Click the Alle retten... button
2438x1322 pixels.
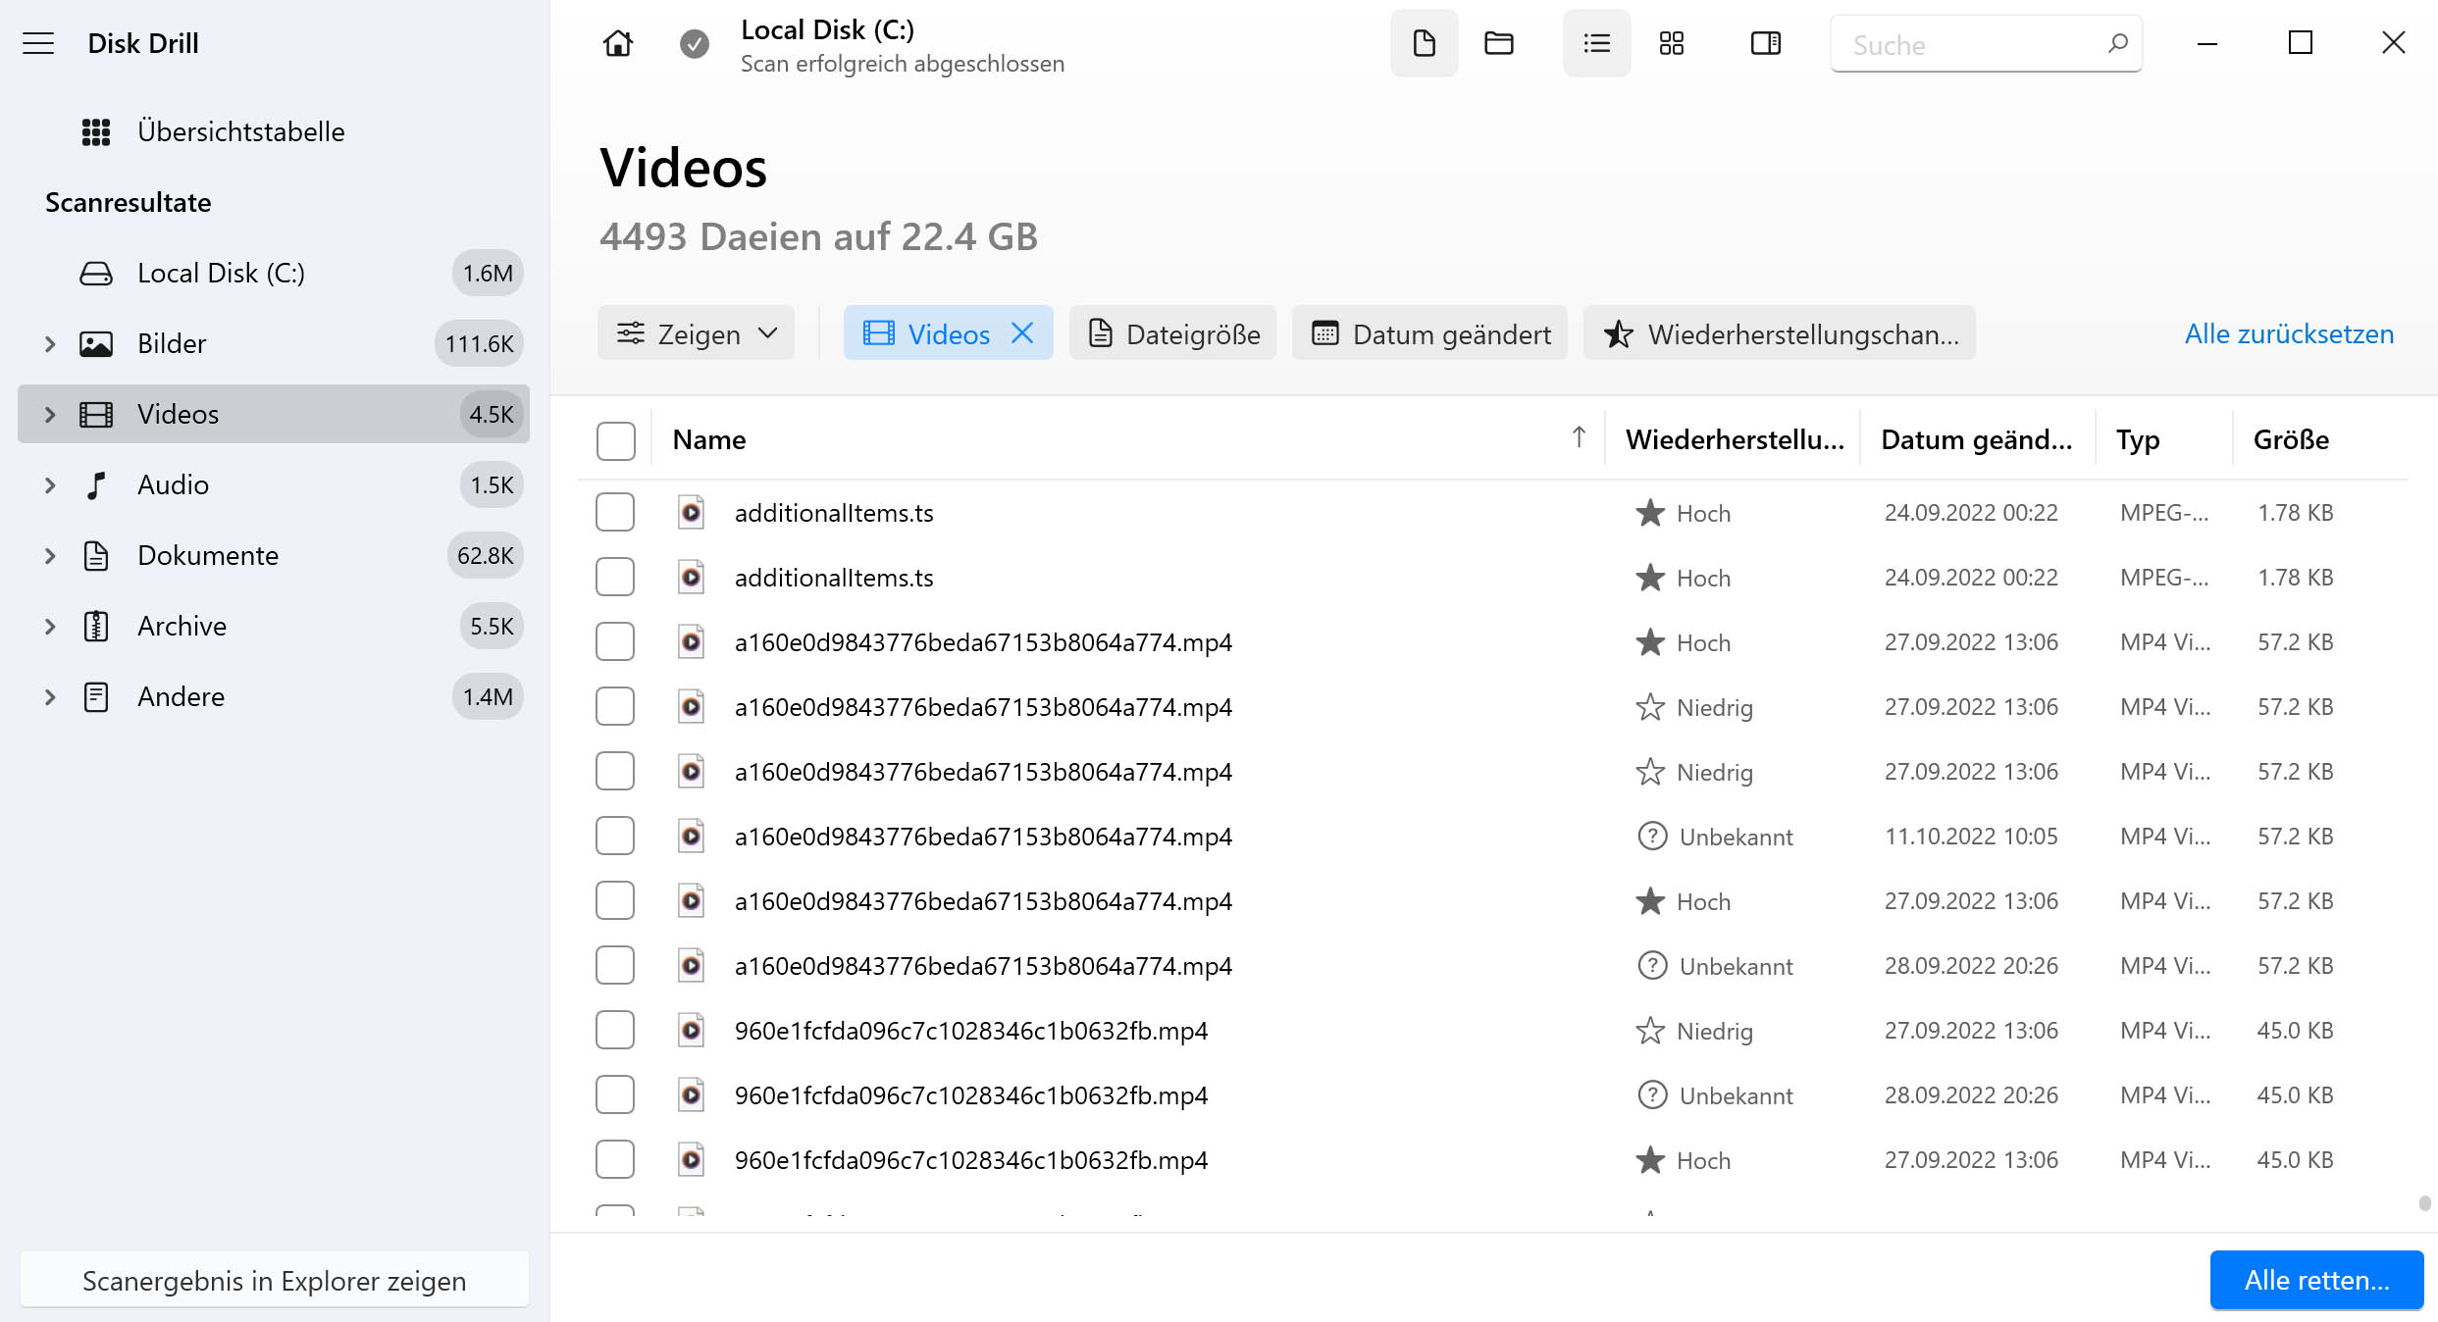coord(2316,1280)
